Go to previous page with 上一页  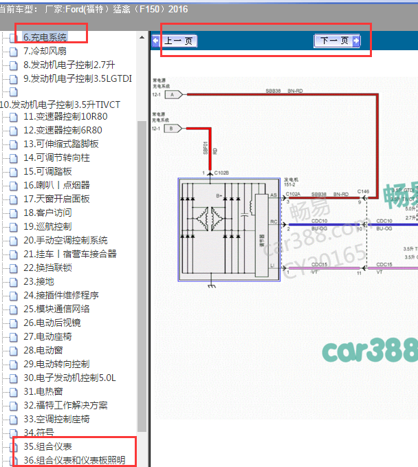[179, 41]
